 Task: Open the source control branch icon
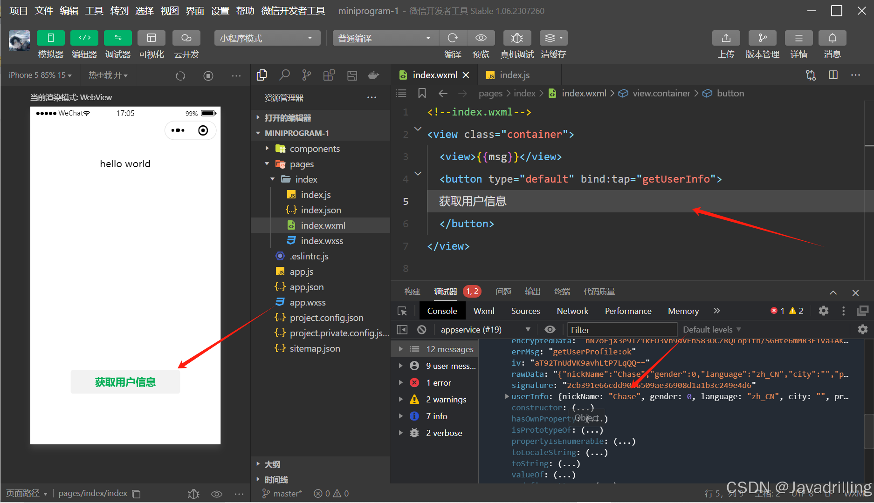click(306, 75)
